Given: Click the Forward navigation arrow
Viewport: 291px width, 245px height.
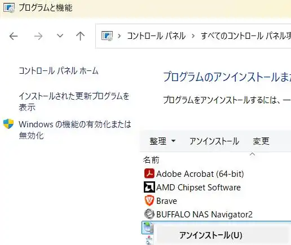Looking at the screenshot, I should [38, 36].
